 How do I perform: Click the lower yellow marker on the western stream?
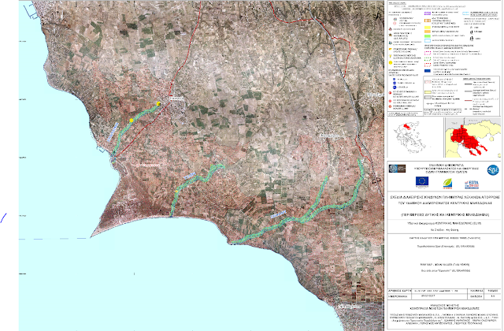coord(132,121)
